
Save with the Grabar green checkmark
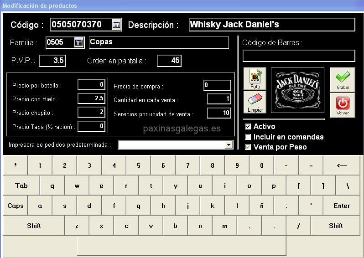pyautogui.click(x=343, y=80)
